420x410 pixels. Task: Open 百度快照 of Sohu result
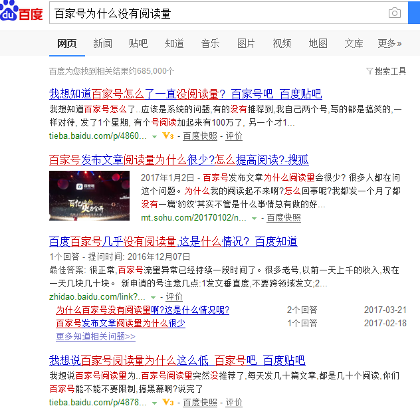coord(284,218)
